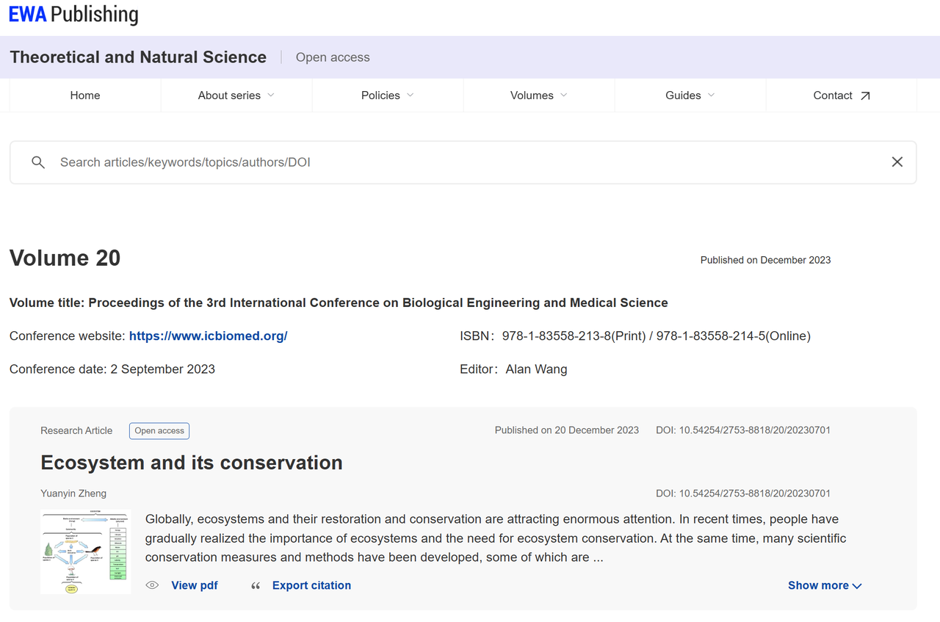Go to the Home menu item
This screenshot has width=940, height=622.
coord(85,95)
